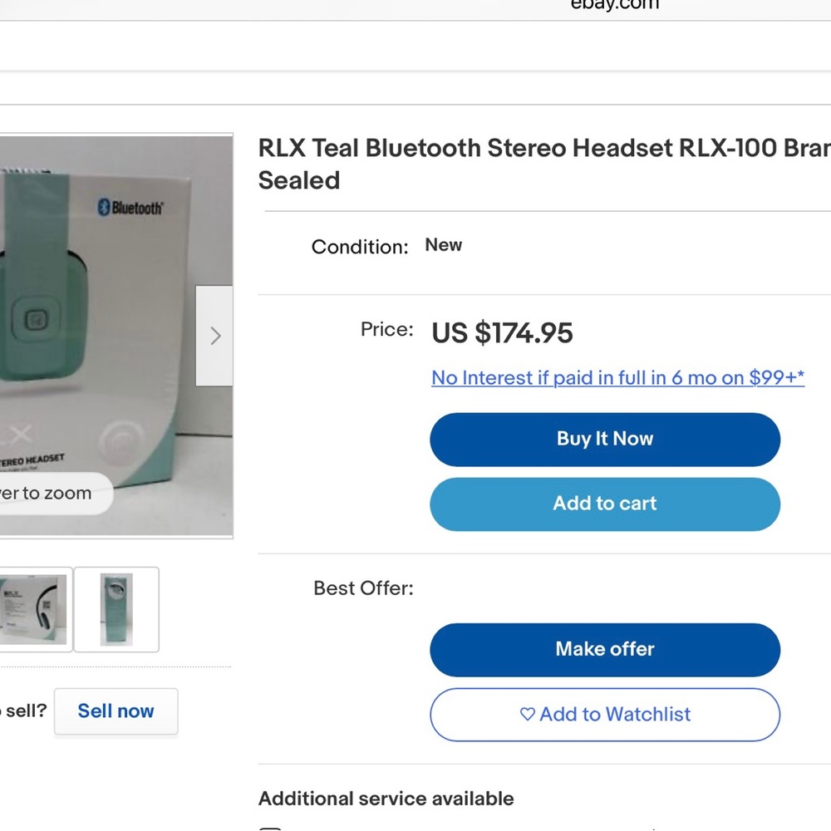Click the Condition New value

(x=444, y=245)
